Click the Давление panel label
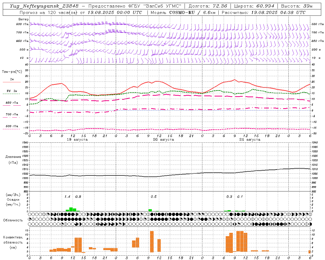 (x=13, y=157)
